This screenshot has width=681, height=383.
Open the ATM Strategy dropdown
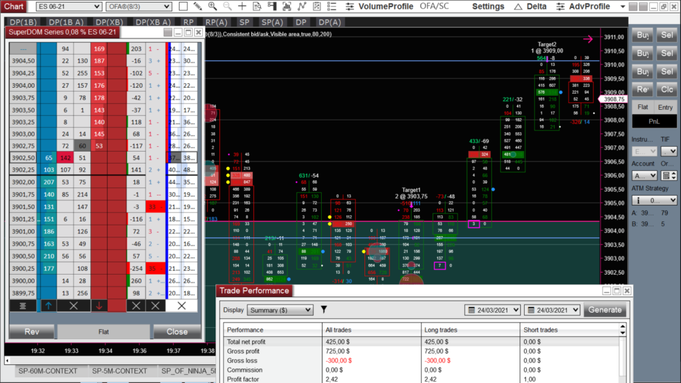[654, 200]
